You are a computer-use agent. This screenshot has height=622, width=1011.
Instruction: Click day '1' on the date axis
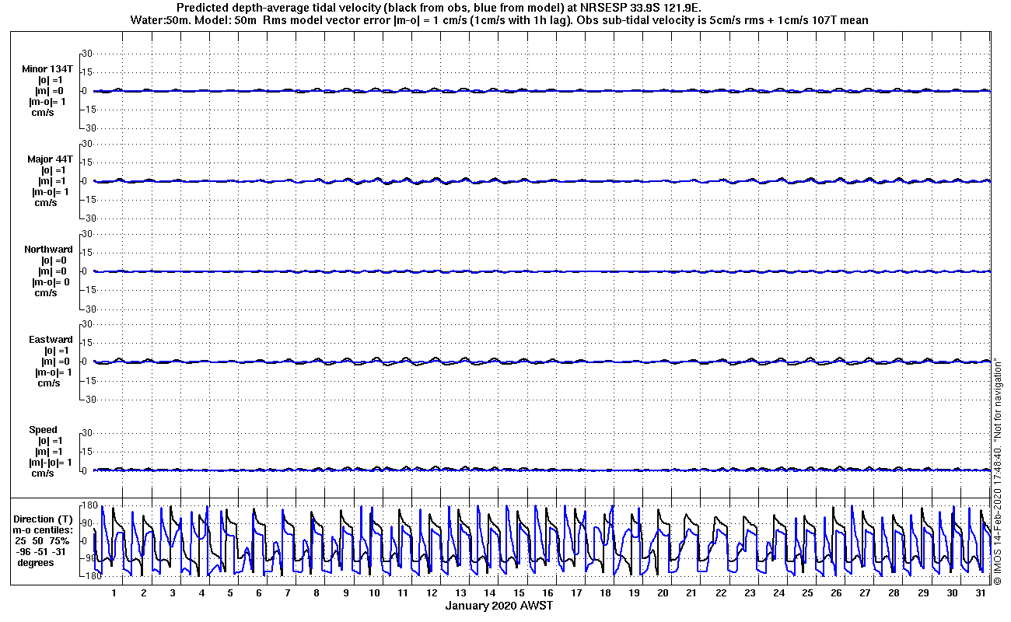tap(114, 593)
